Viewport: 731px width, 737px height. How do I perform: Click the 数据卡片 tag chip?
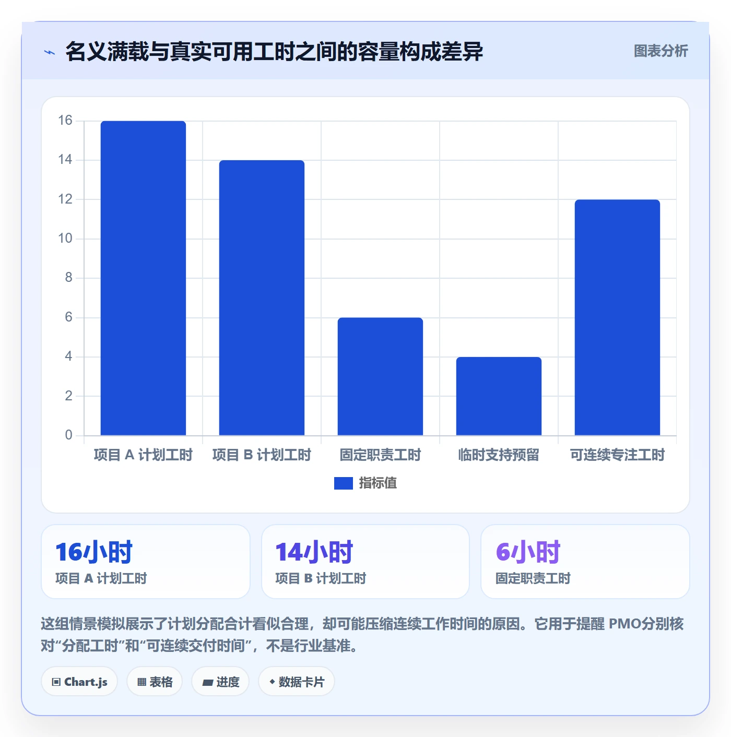coord(297,682)
